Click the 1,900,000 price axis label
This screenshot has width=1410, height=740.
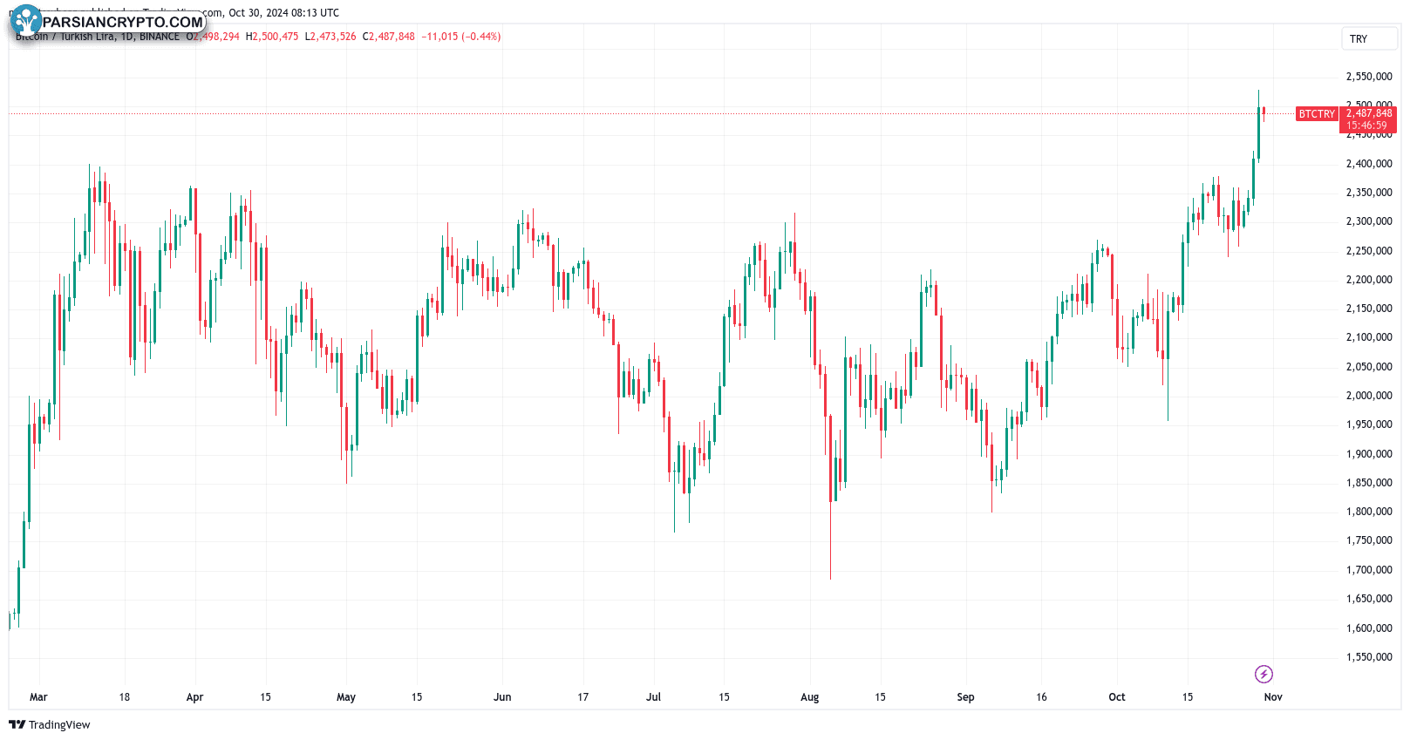1369,454
